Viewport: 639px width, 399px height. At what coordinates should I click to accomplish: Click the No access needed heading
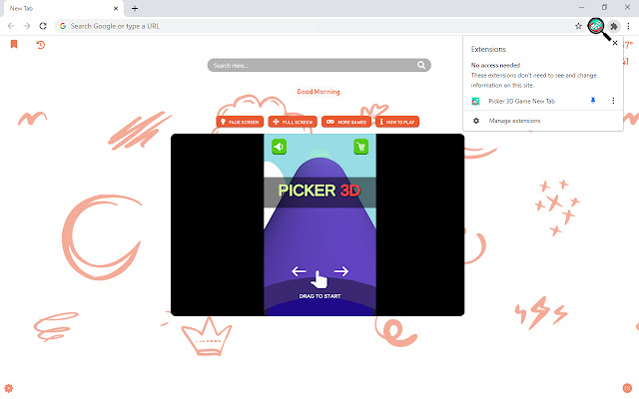click(x=495, y=65)
